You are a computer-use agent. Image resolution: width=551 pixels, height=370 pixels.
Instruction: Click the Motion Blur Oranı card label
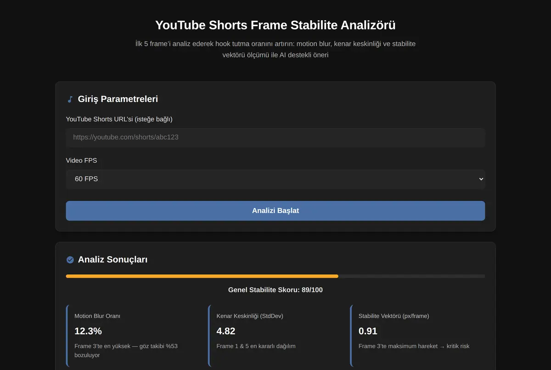click(97, 316)
